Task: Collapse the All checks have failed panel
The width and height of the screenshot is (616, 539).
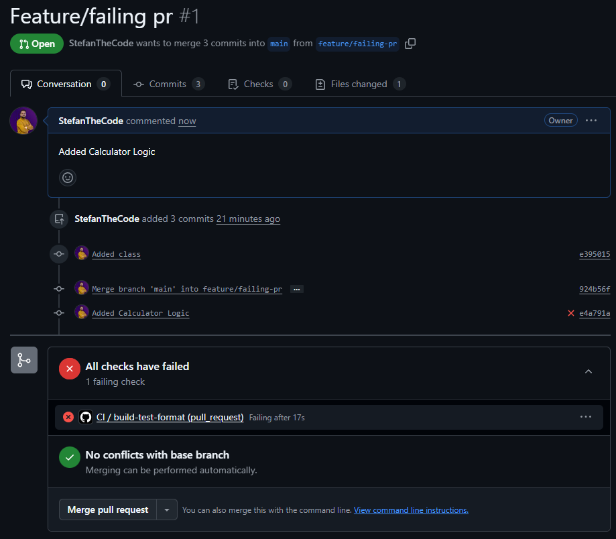Action: 588,371
